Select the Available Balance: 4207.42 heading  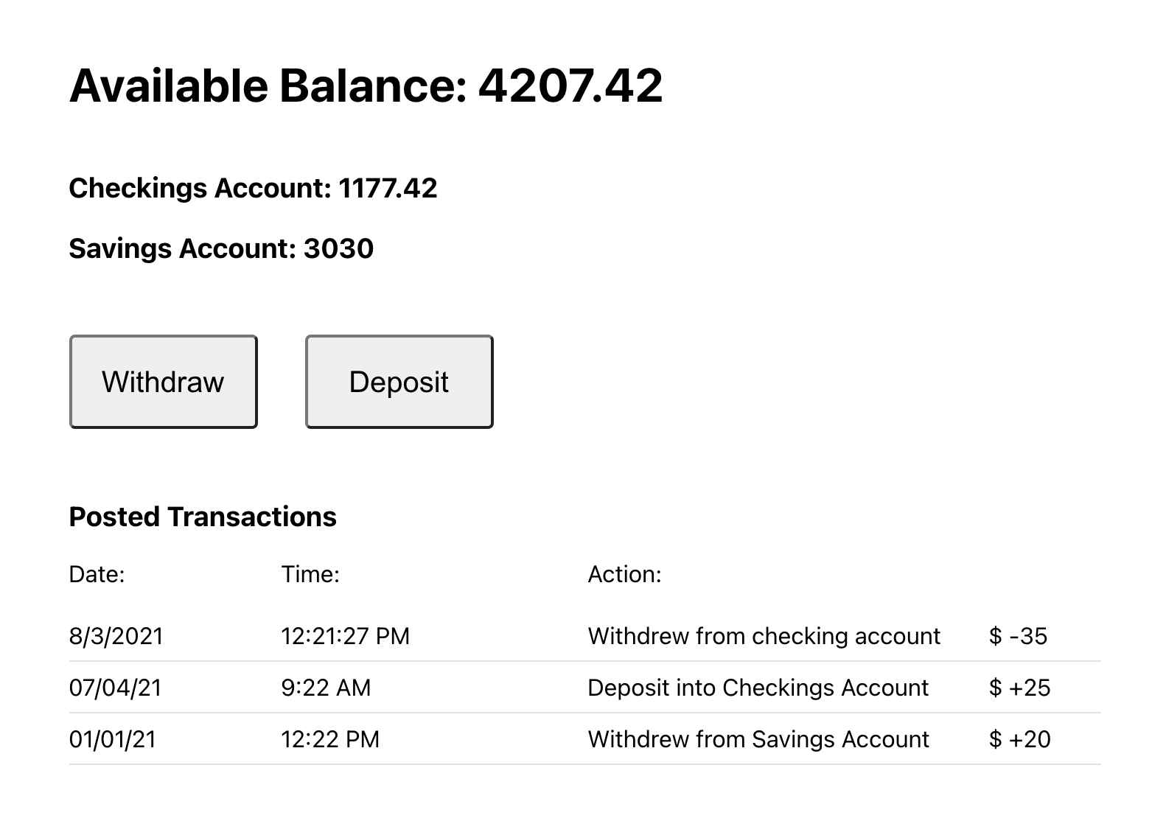pos(366,85)
